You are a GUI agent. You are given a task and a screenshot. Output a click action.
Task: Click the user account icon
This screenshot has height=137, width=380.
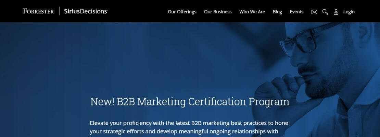(x=336, y=12)
